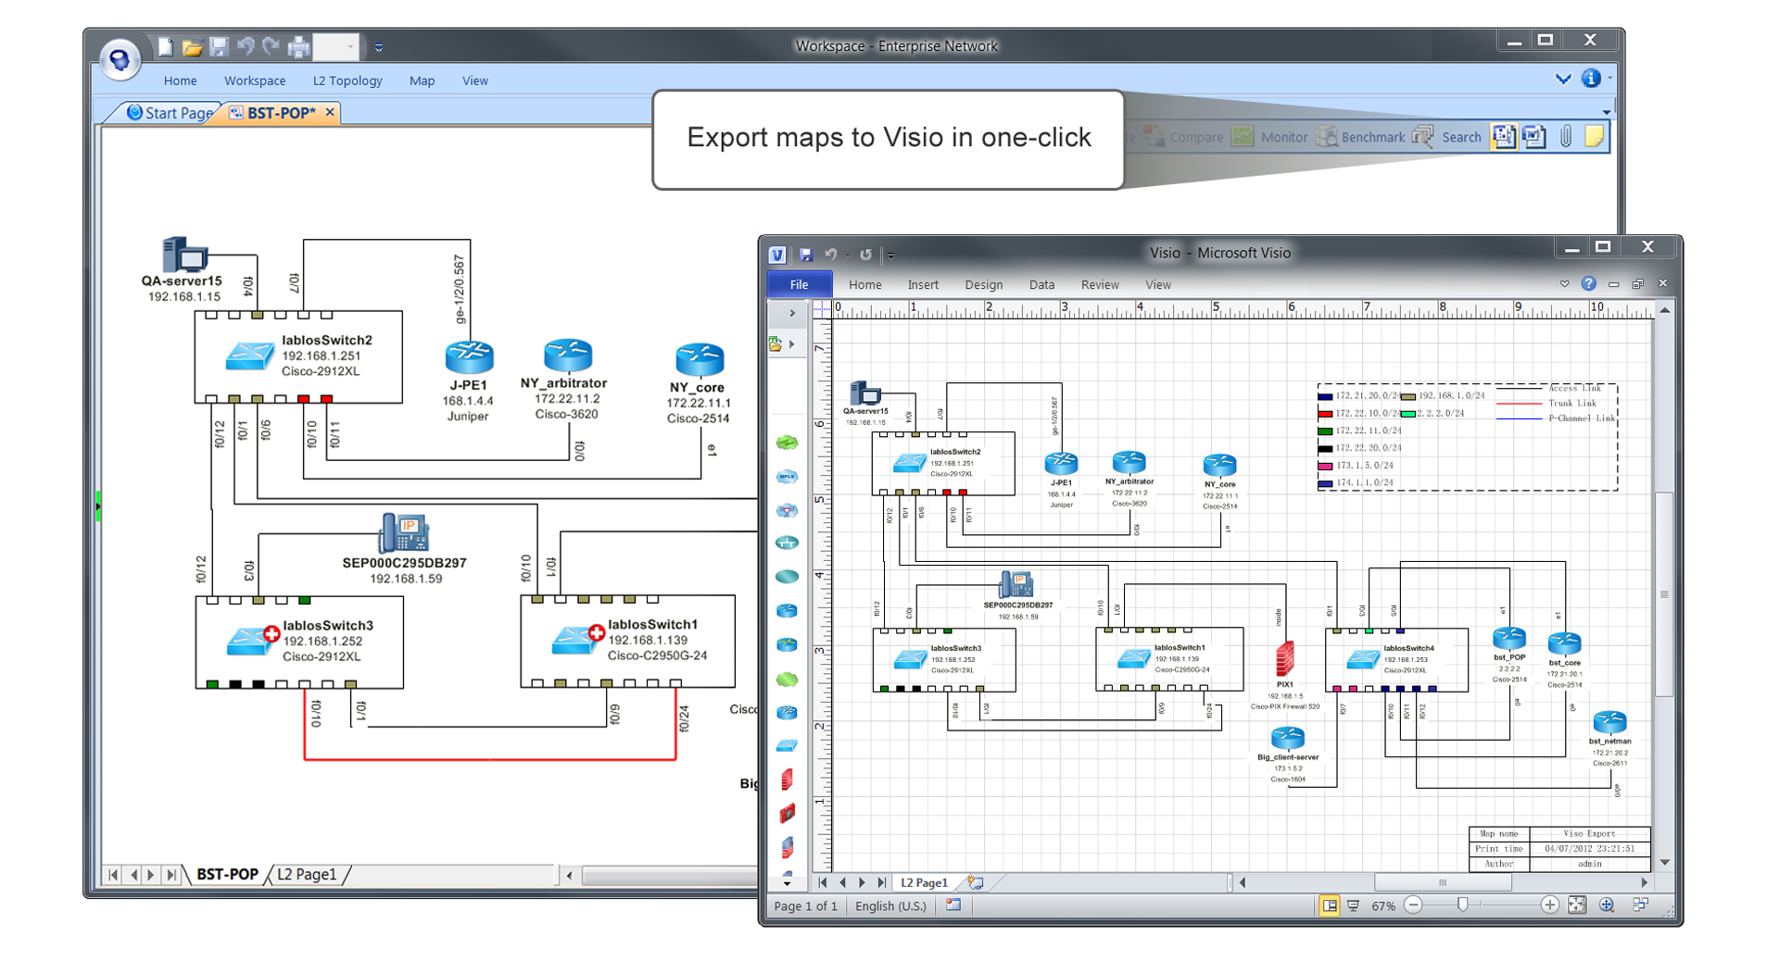
Task: Click yellow sticky note icon in toolbar
Action: point(1595,137)
